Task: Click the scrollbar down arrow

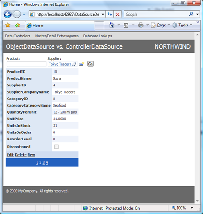Action: pos(197,201)
